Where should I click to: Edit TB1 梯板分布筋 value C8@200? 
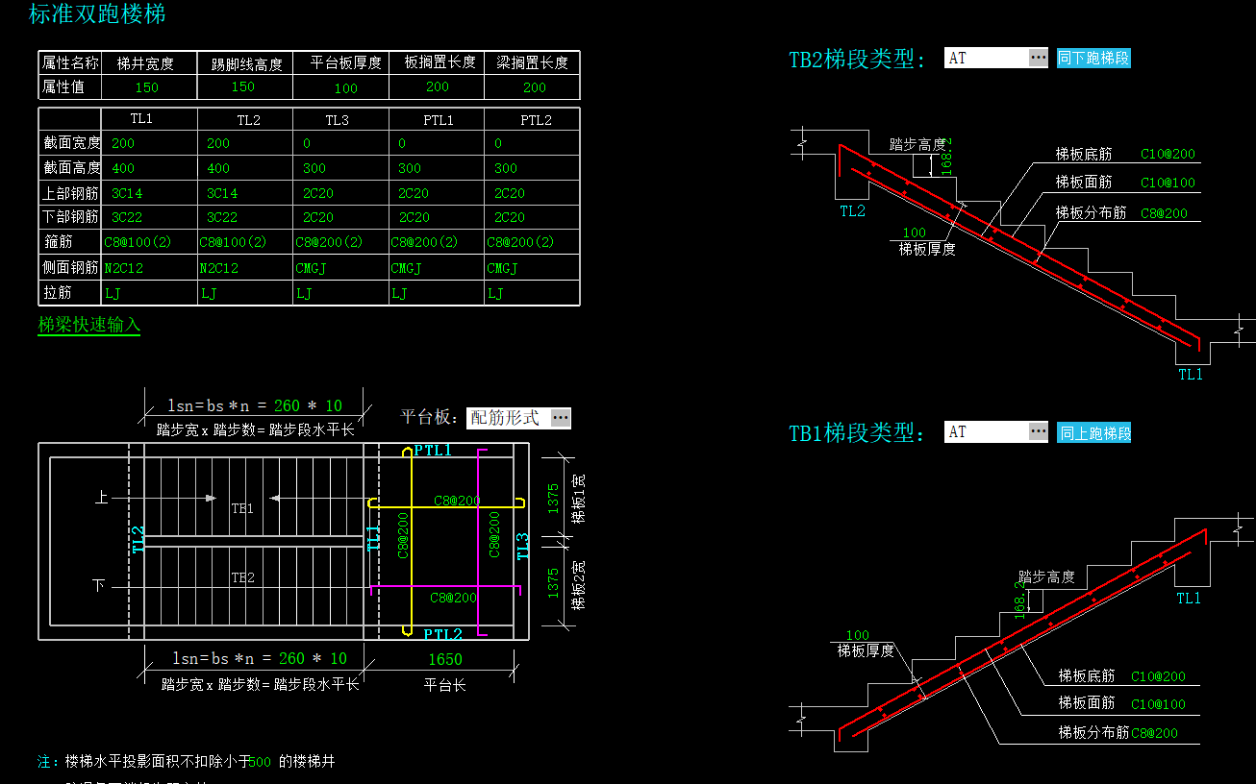[1154, 734]
